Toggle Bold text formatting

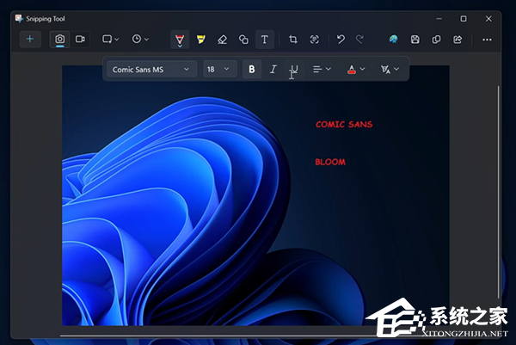pos(252,69)
